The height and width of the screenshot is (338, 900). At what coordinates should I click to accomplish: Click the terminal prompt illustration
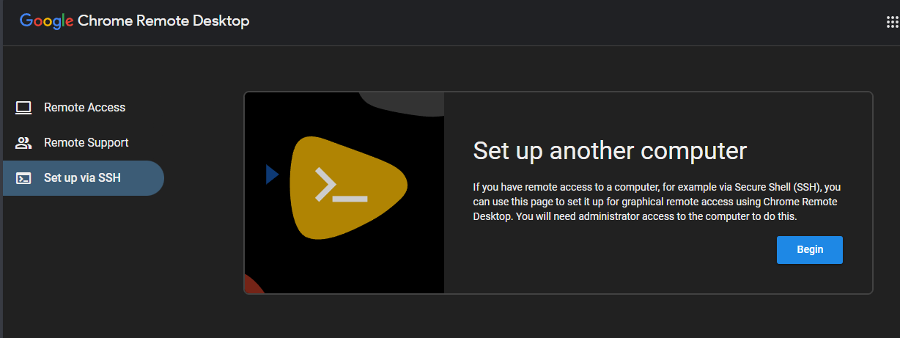(x=344, y=193)
